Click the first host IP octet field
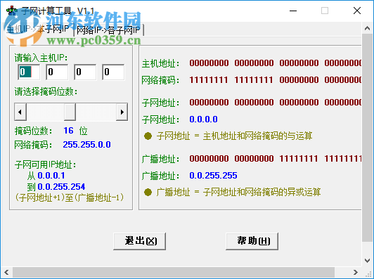 point(29,72)
